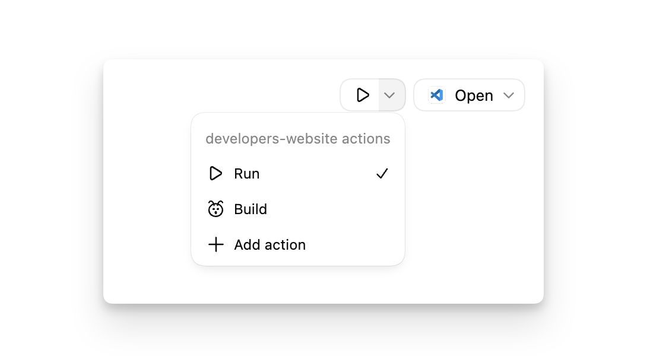Open developers-website in VS Code
The height and width of the screenshot is (363, 647).
point(469,94)
